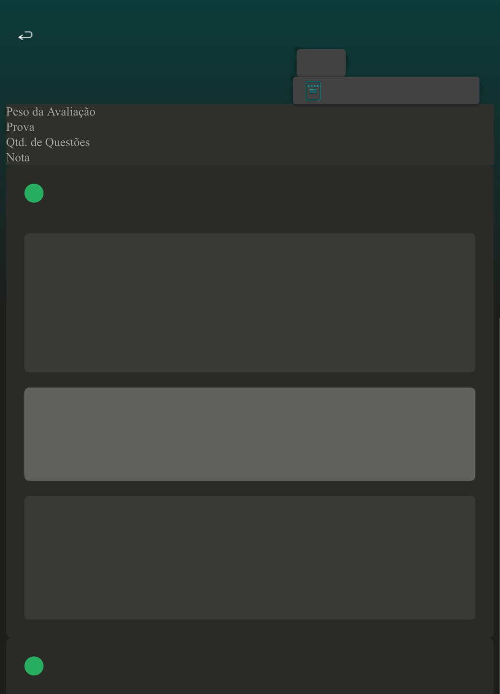Select the top dark gray card
Image resolution: width=500 pixels, height=694 pixels.
pyautogui.click(x=250, y=303)
